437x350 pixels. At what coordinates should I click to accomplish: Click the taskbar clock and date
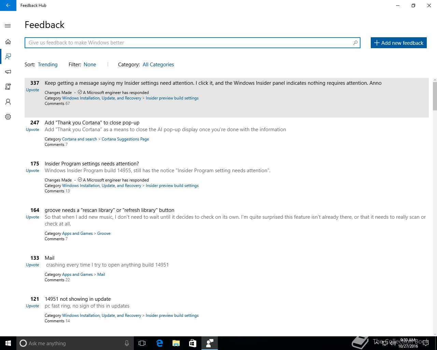coord(408,343)
